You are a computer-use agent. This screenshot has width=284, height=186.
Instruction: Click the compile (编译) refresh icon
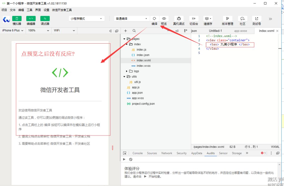point(154,18)
